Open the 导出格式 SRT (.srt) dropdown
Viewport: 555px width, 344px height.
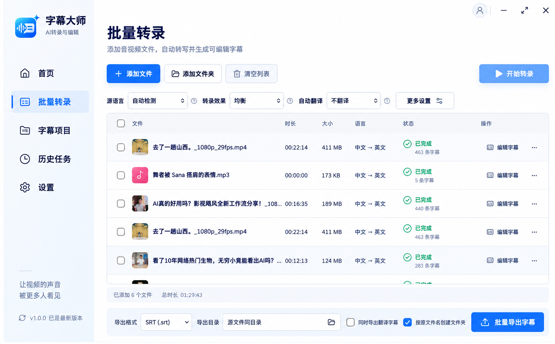click(166, 322)
